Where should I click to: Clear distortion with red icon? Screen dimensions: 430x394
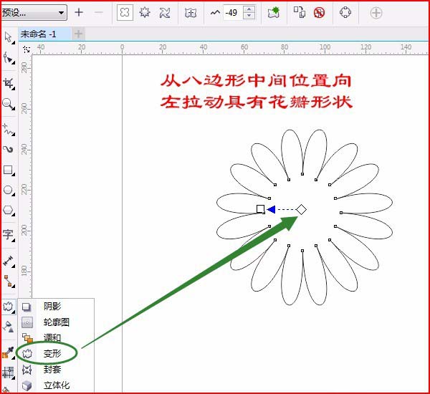319,12
